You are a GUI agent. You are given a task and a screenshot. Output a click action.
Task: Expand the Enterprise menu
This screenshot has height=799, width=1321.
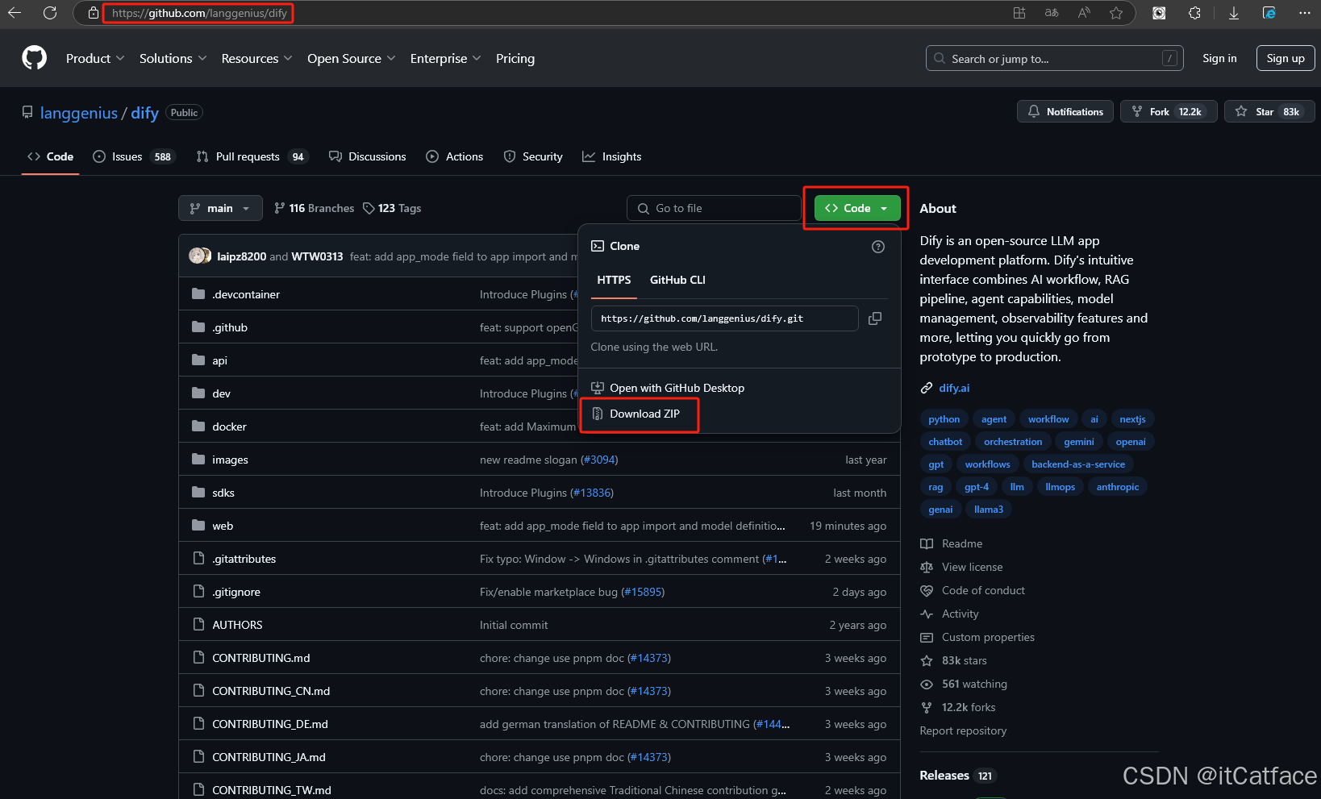445,59
